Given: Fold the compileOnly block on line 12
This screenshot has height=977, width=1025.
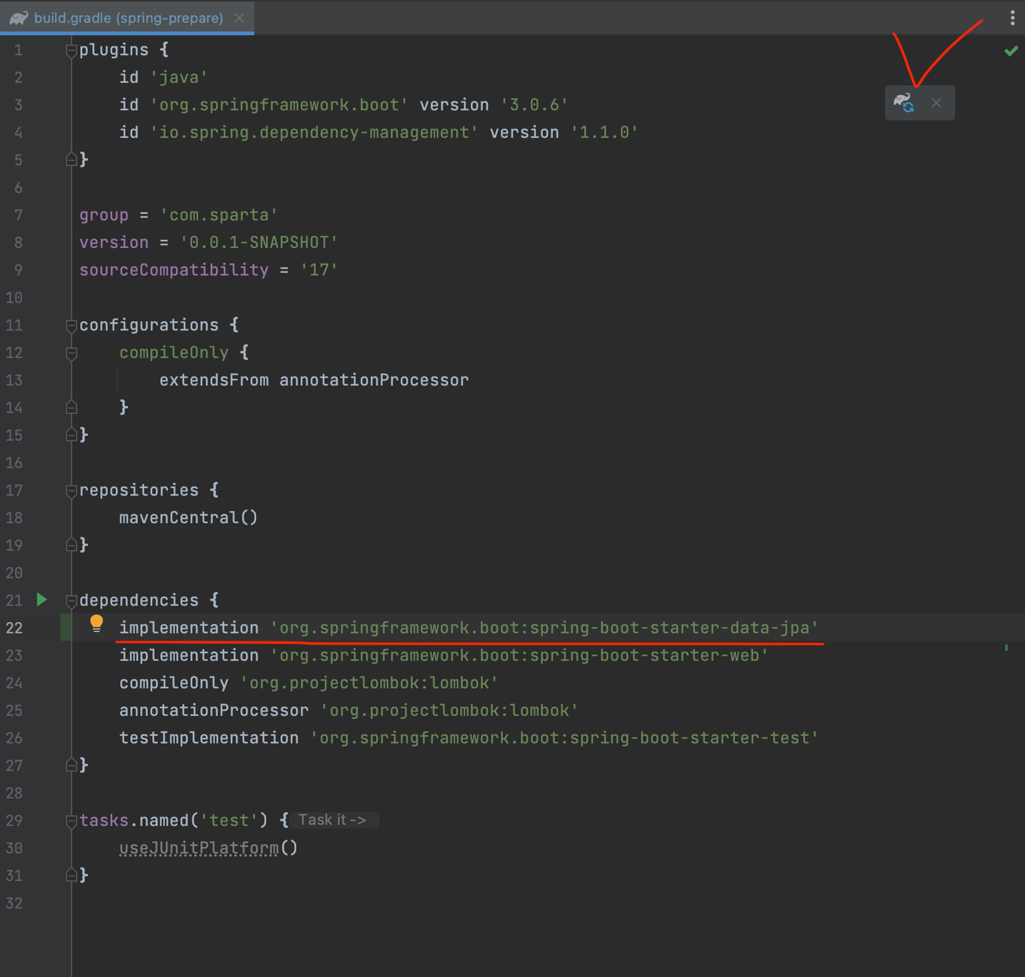Looking at the screenshot, I should [x=71, y=353].
